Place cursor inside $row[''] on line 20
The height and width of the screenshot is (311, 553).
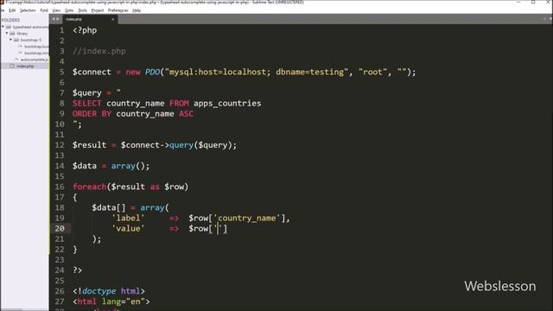coord(218,228)
